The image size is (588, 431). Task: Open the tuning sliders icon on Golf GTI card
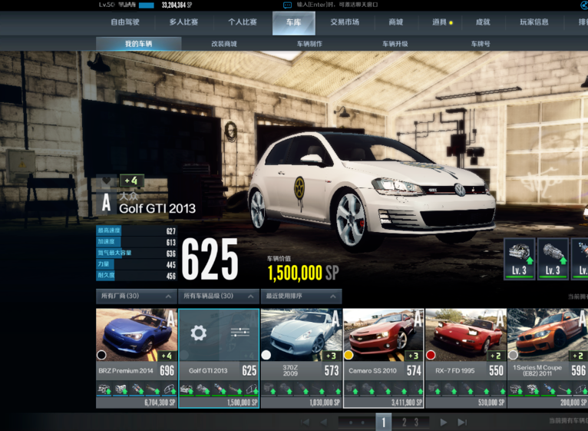240,332
